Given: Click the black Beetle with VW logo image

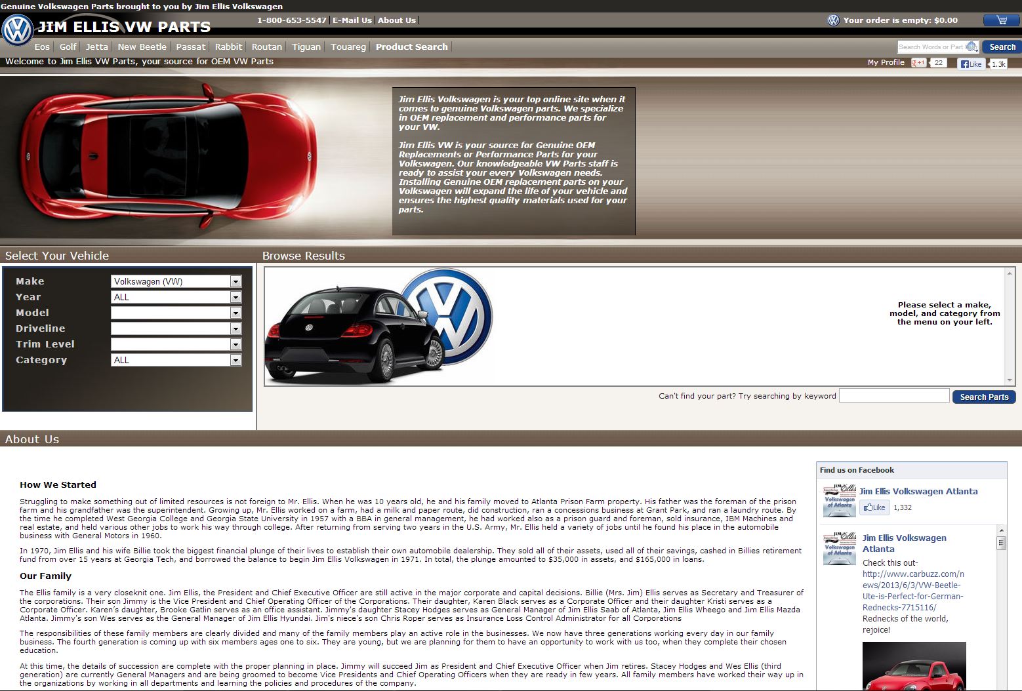Looking at the screenshot, I should 378,326.
